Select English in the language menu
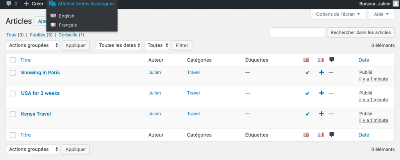This screenshot has height=160, width=400. coord(66,16)
